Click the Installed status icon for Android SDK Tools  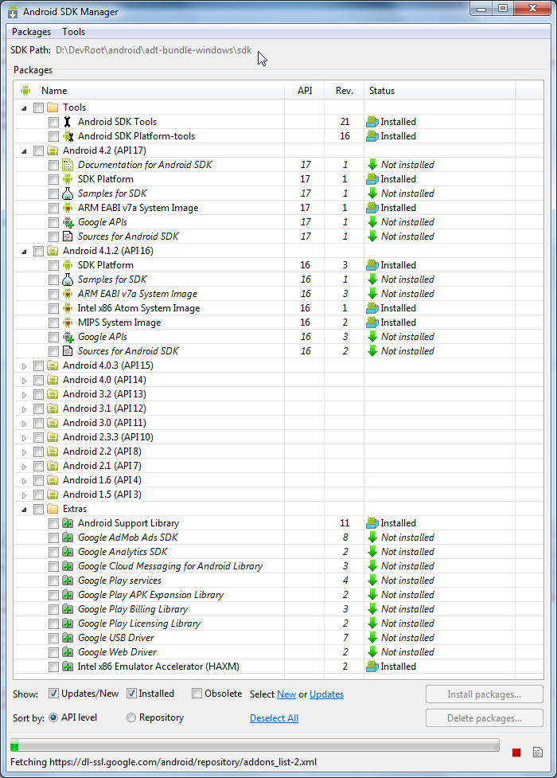point(372,122)
